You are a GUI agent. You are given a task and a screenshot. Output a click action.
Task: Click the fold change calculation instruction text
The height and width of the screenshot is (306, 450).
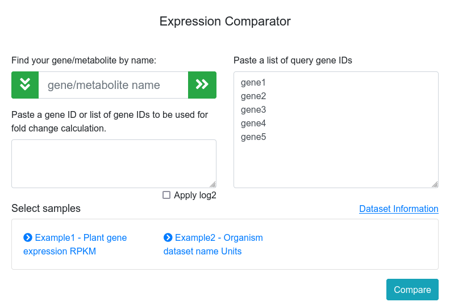110,121
